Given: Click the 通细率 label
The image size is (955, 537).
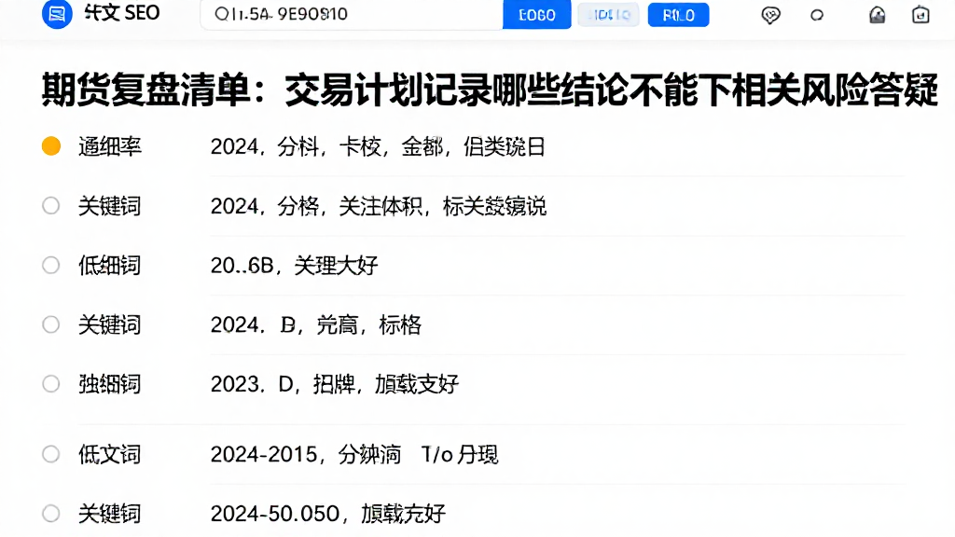Looking at the screenshot, I should point(110,146).
